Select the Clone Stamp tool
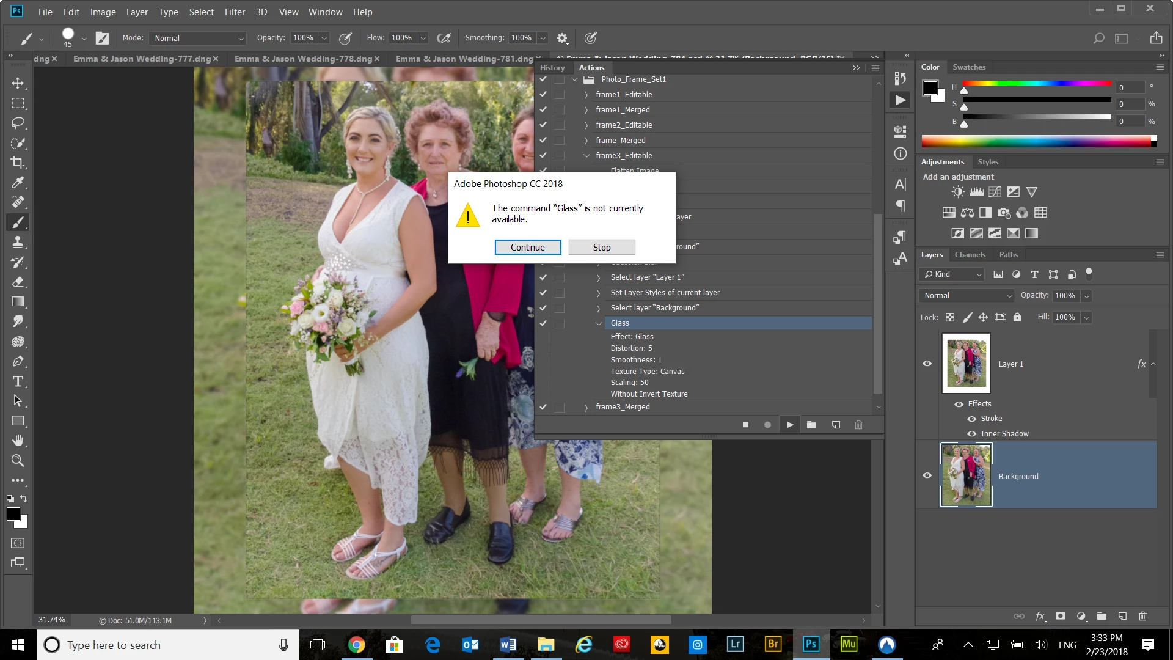Screen dimensions: 1173x660 click(18, 242)
